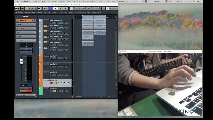213x120 pixels.
Task: Select the Mute X tool
Action: pos(88,8)
